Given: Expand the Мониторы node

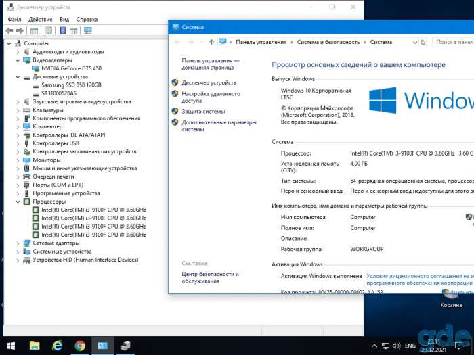Looking at the screenshot, I should pos(18,160).
